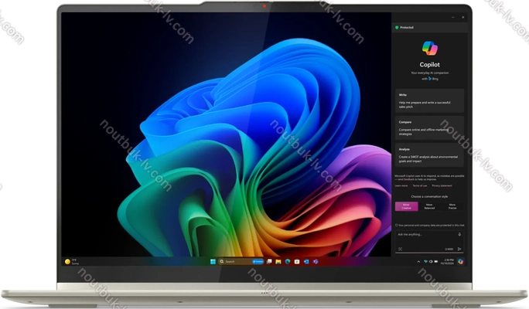
Task: Open the Terms of use link
Action: [419, 186]
